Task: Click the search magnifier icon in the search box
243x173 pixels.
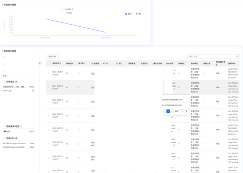Action: click(237, 57)
